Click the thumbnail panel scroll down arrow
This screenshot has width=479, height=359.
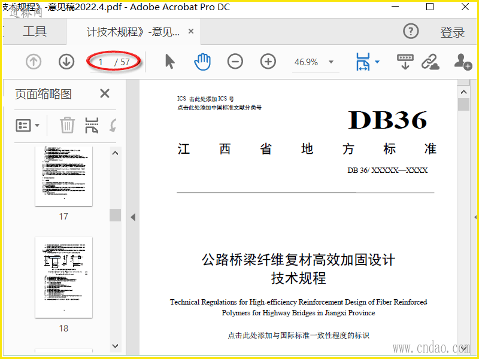(x=115, y=346)
